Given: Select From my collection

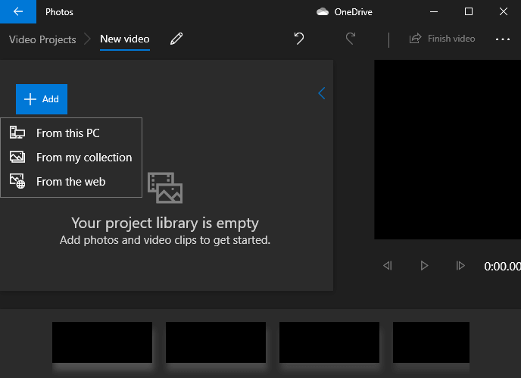Looking at the screenshot, I should [83, 158].
